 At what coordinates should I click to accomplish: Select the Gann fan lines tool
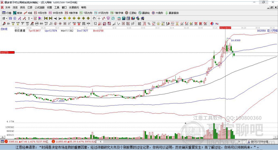pyautogui.click(x=100, y=24)
